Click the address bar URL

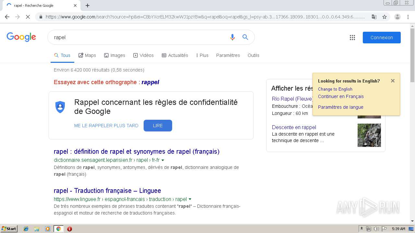pyautogui.click(x=205, y=17)
